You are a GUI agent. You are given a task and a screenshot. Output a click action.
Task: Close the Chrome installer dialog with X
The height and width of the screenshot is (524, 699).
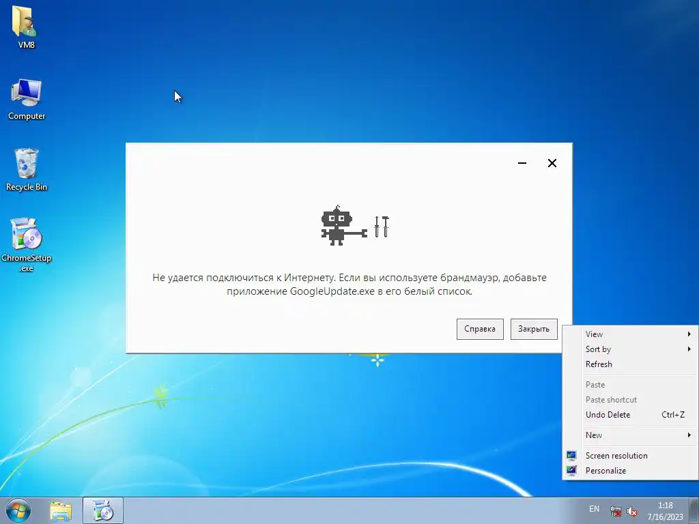[552, 163]
